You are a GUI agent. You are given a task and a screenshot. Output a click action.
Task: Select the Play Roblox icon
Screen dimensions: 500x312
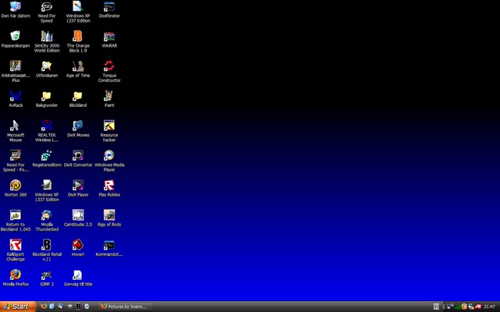click(109, 189)
